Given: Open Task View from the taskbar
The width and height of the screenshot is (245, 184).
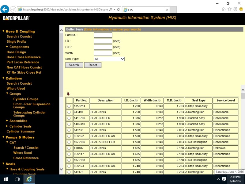Looking at the screenshot, I should pyautogui.click(x=17, y=179).
